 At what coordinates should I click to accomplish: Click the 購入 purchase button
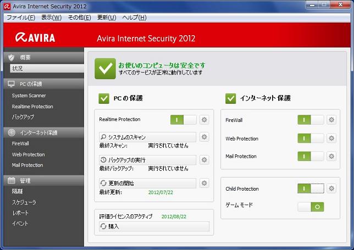(x=154, y=226)
